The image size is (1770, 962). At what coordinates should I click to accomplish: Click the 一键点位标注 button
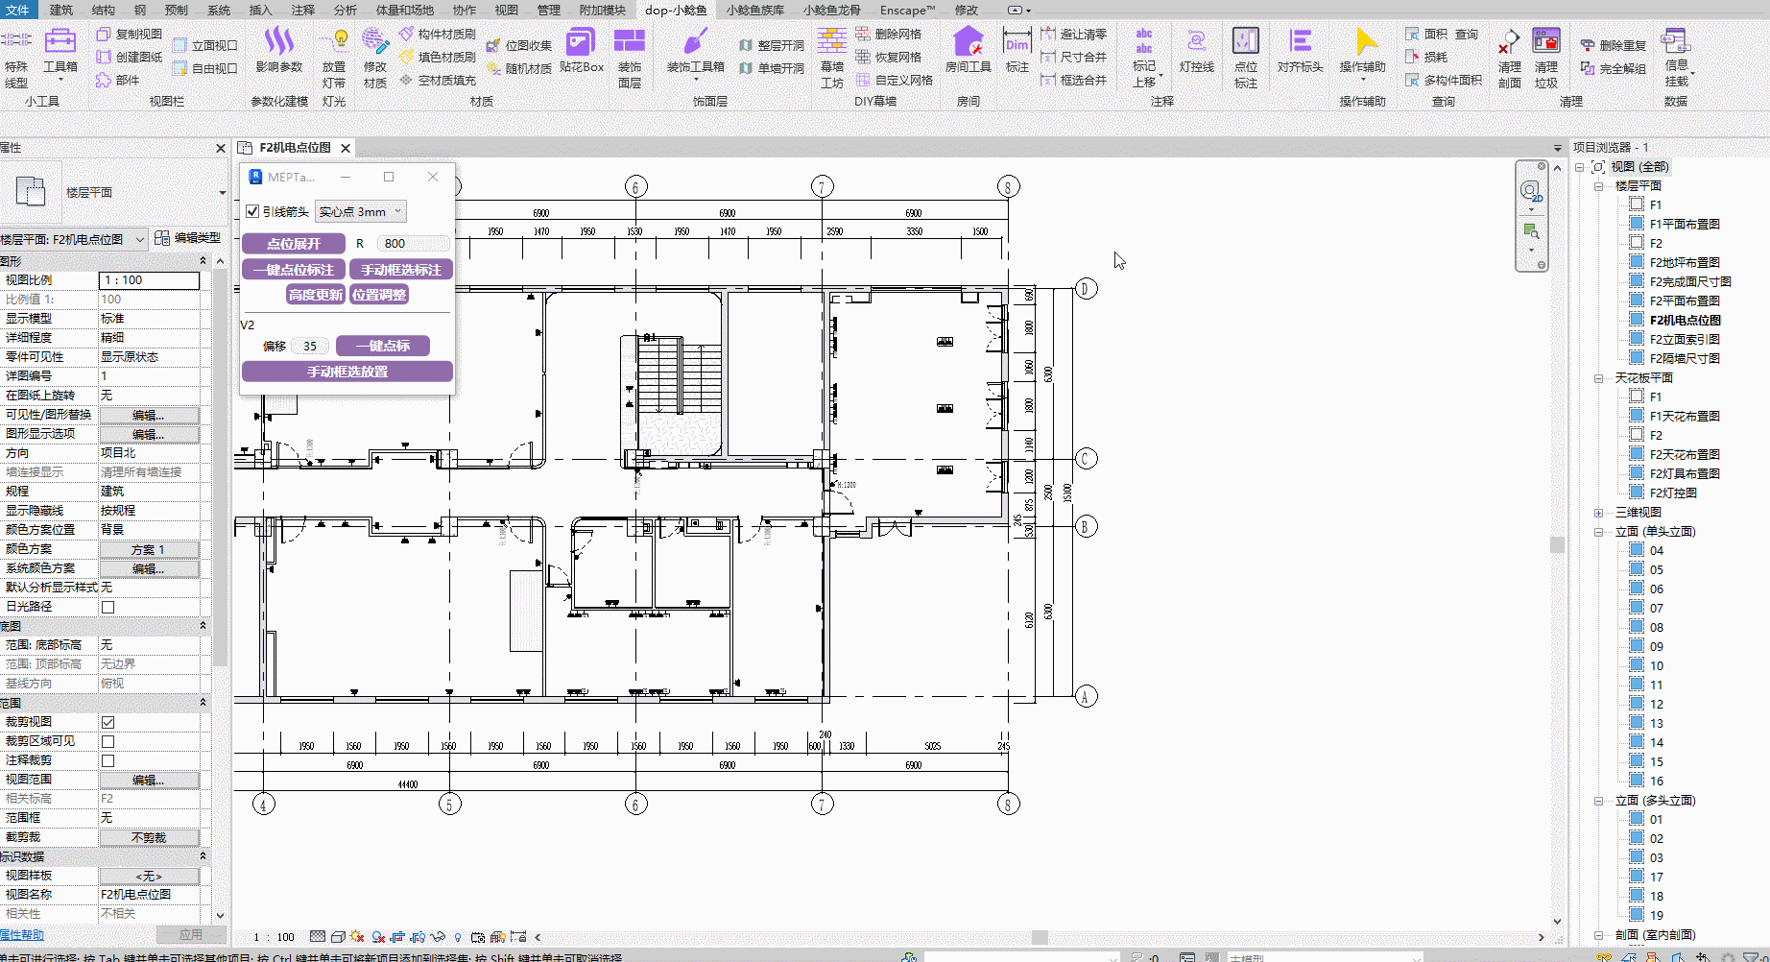[293, 270]
